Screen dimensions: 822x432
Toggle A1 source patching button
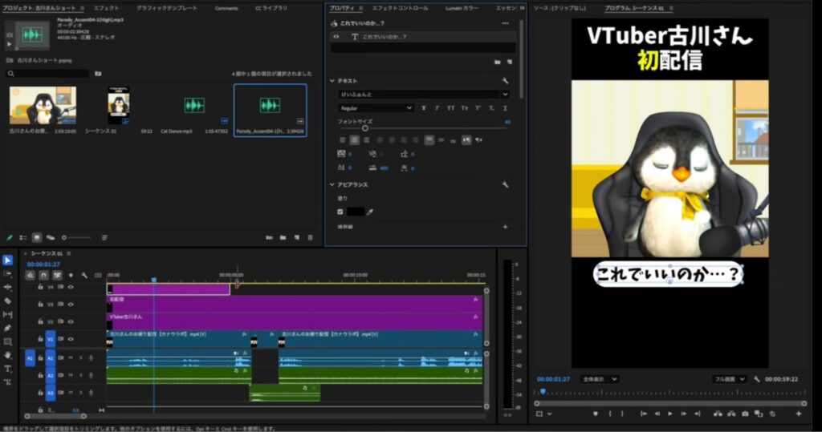pos(30,357)
